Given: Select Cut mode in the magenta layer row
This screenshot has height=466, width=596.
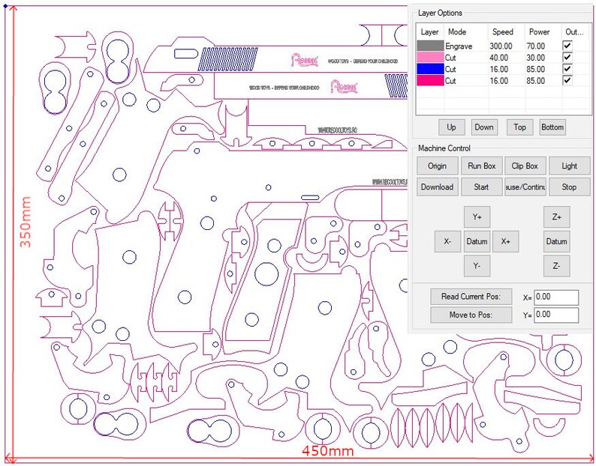Looking at the screenshot, I should pyautogui.click(x=450, y=80).
